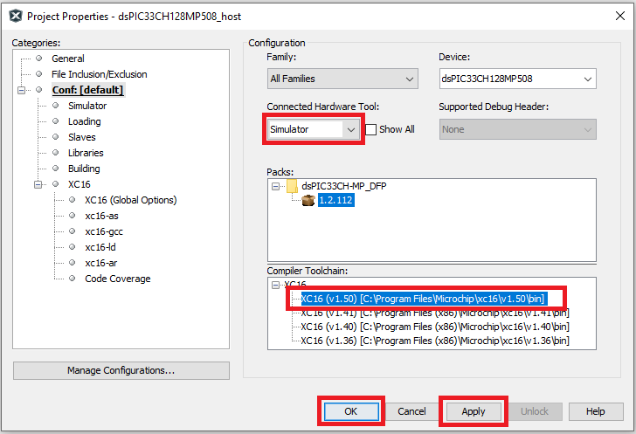Open the Libraries category
This screenshot has width=636, height=434.
(86, 153)
